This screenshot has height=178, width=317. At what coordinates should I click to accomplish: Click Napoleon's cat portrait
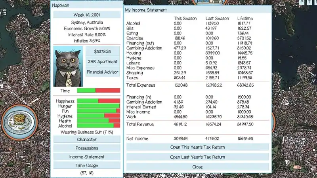(x=68, y=66)
